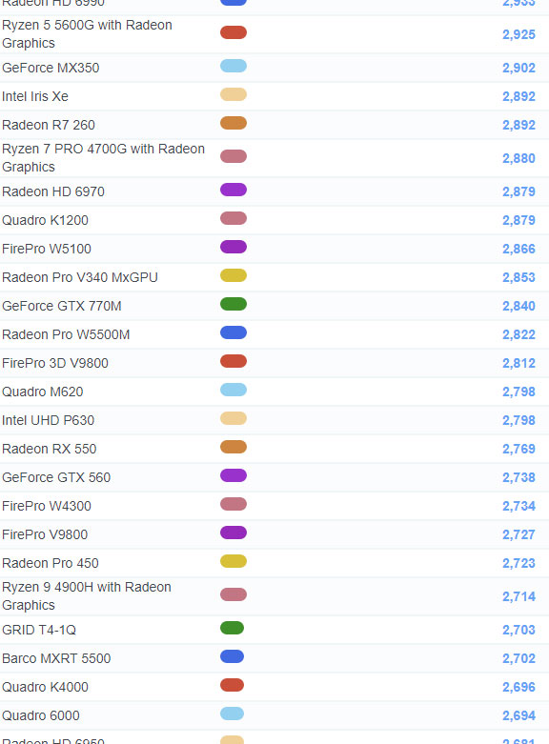This screenshot has width=549, height=744.
Task: Click the light blue swatch beside GeForce MX350
Action: coord(234,66)
